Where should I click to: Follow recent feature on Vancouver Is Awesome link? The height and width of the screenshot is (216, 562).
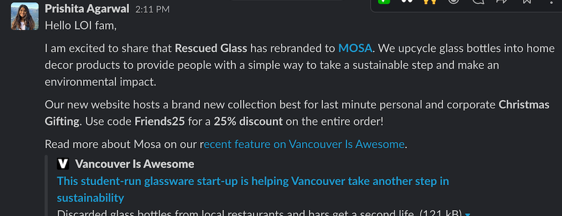coord(304,144)
